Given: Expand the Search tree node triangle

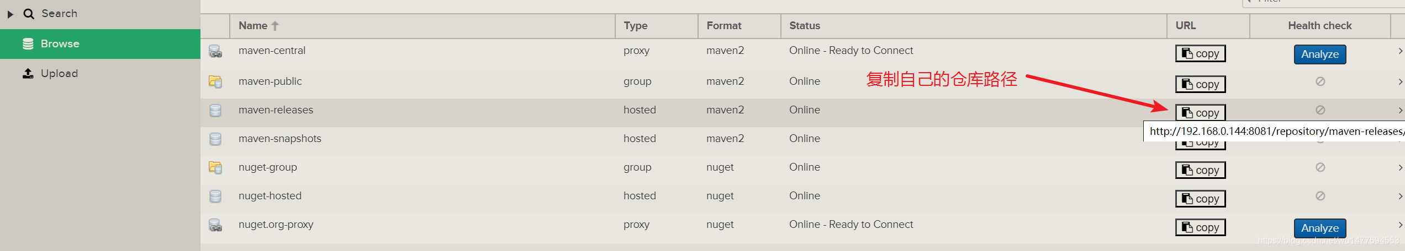Looking at the screenshot, I should pos(10,14).
